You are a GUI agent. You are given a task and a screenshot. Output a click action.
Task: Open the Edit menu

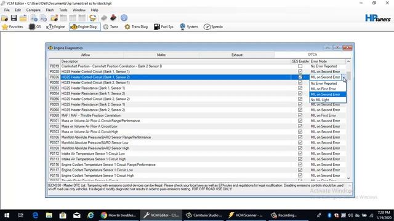18,10
